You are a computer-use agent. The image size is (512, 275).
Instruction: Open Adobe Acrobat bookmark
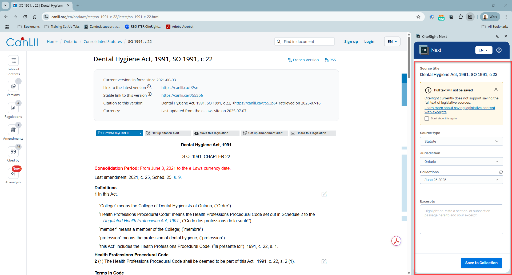pyautogui.click(x=180, y=27)
